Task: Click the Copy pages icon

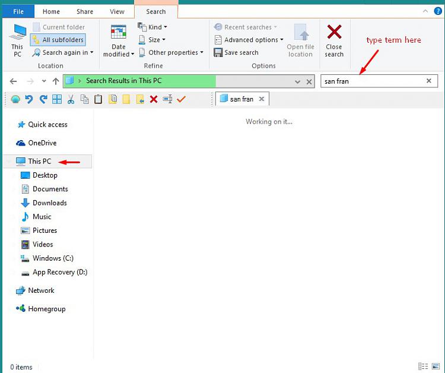Action: click(84, 99)
